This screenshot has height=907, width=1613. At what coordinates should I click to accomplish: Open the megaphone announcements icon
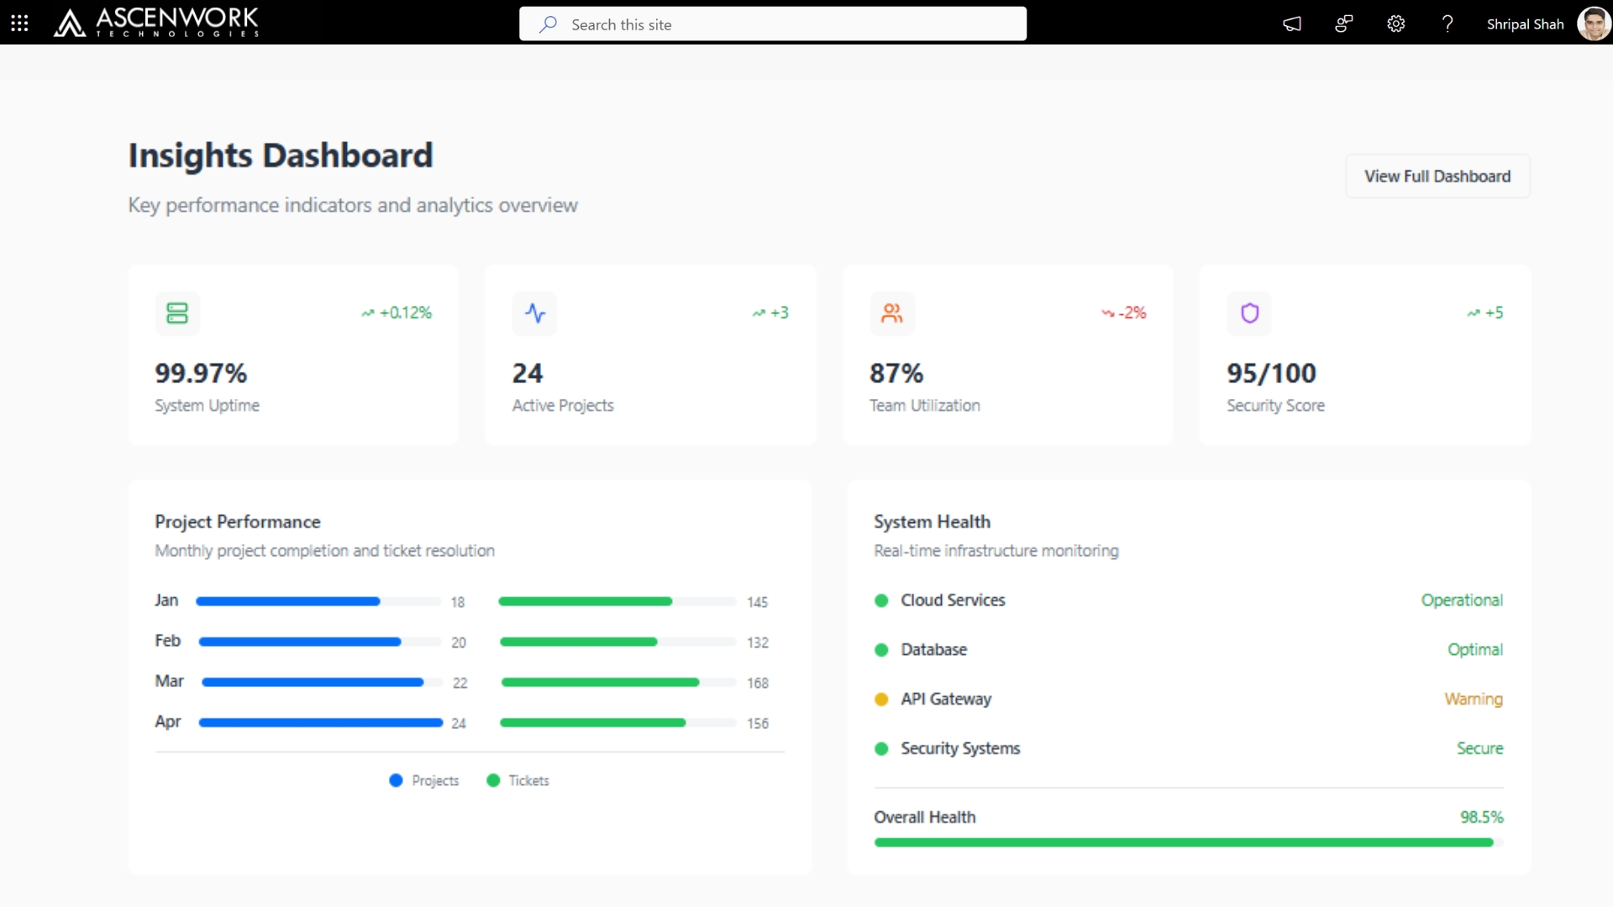[1292, 24]
